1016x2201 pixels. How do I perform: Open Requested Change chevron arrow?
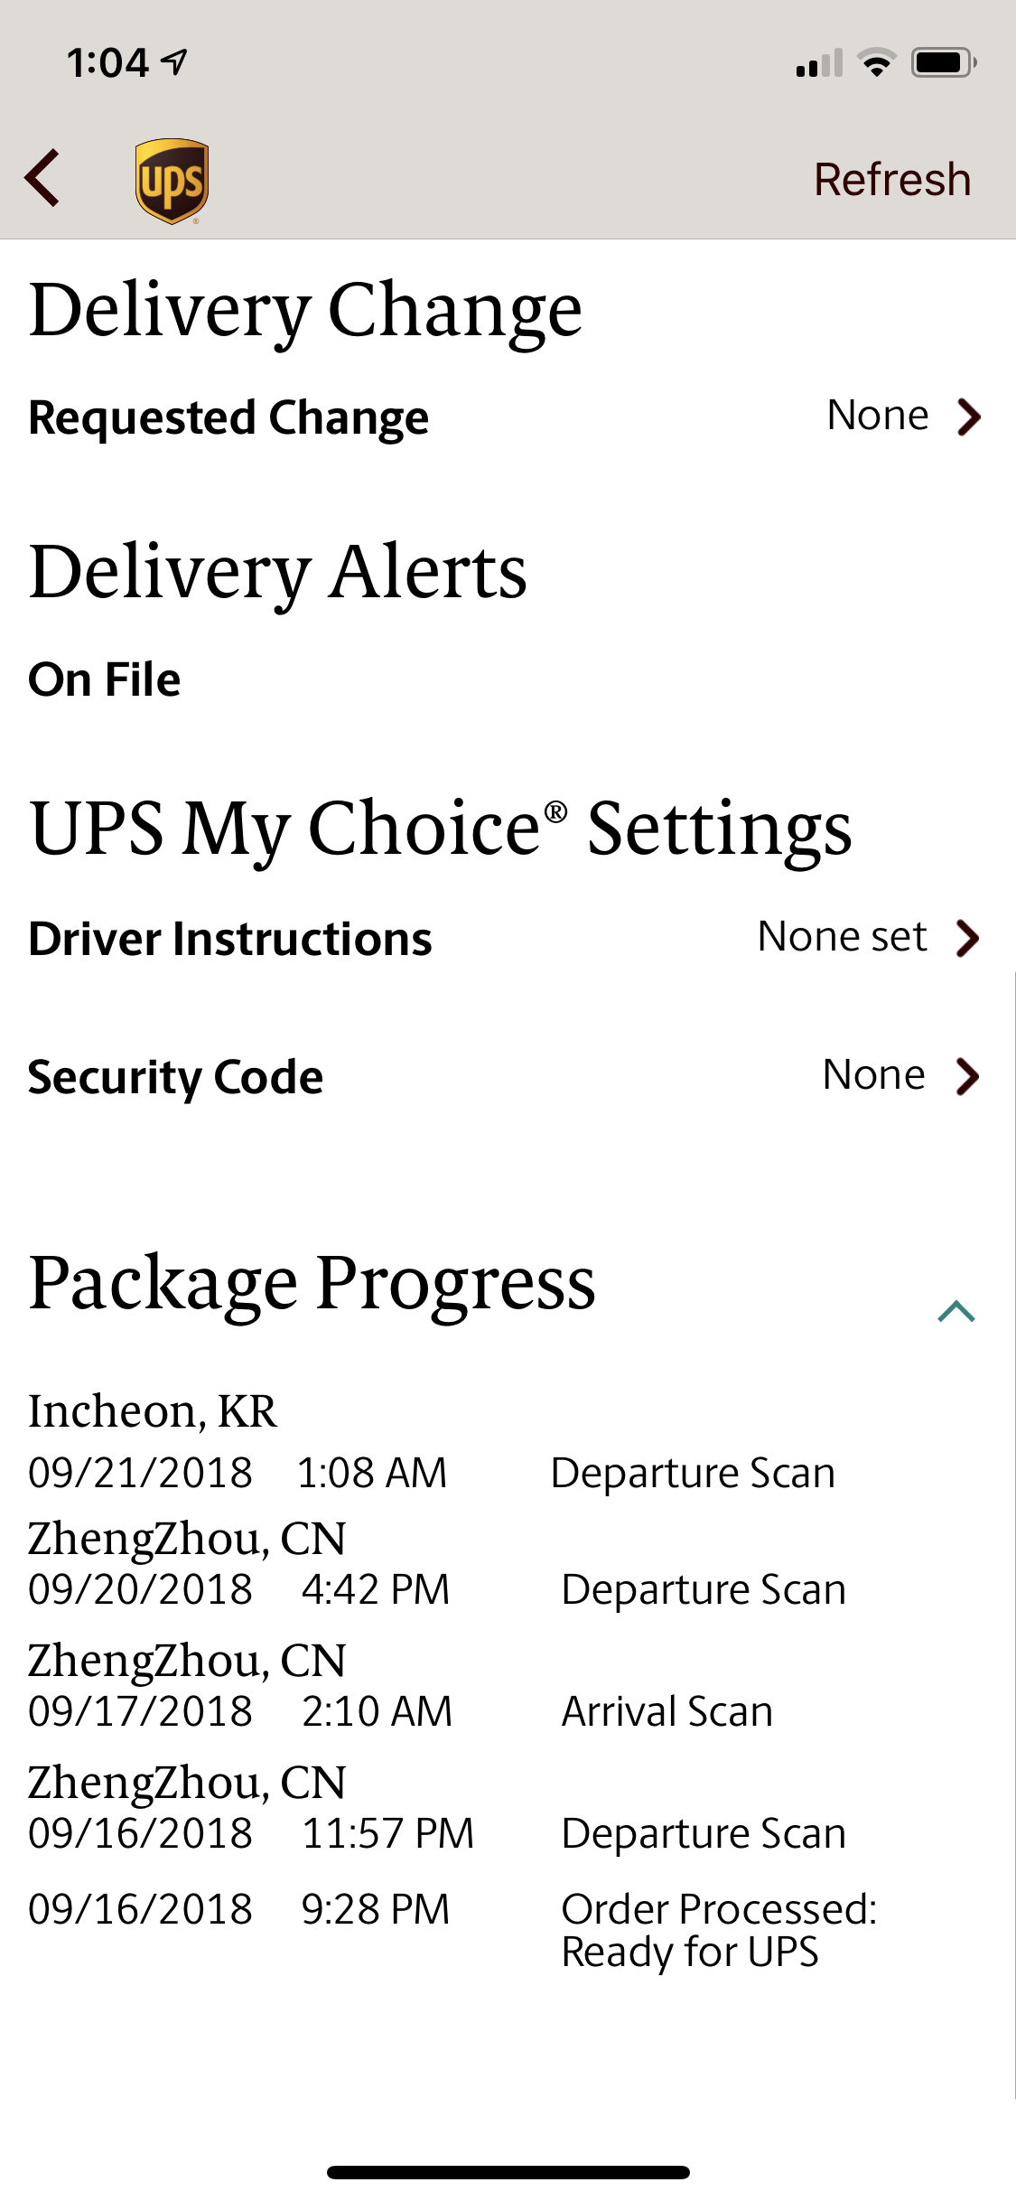(969, 417)
